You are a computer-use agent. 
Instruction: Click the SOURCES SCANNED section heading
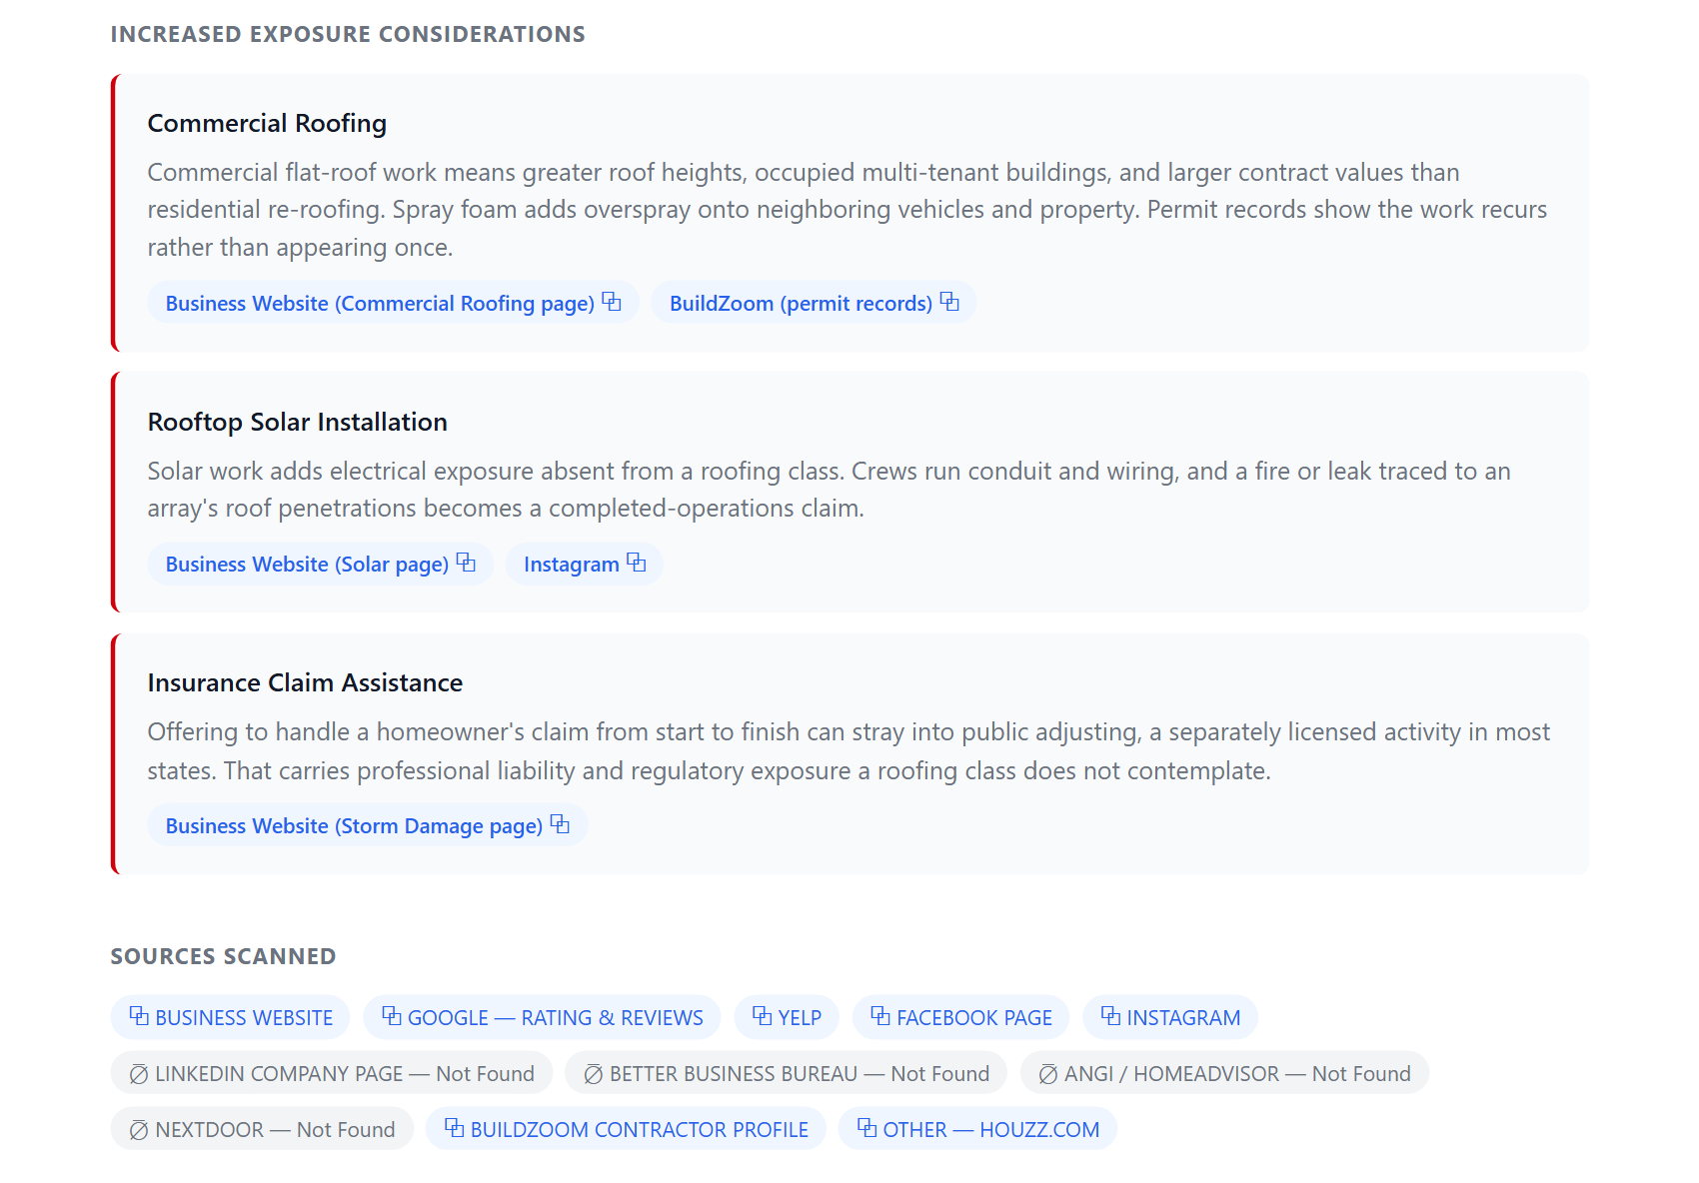[223, 956]
